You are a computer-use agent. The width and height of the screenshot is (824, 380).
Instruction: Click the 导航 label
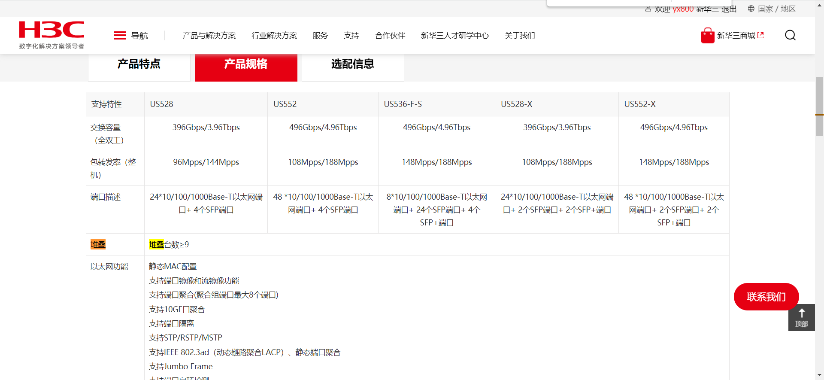click(139, 36)
